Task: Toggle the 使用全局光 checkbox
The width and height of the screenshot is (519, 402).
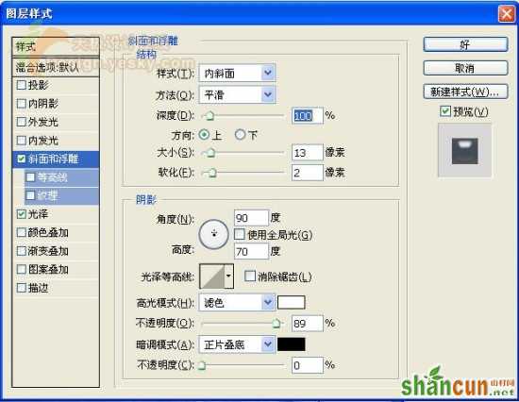Action: pyautogui.click(x=240, y=235)
